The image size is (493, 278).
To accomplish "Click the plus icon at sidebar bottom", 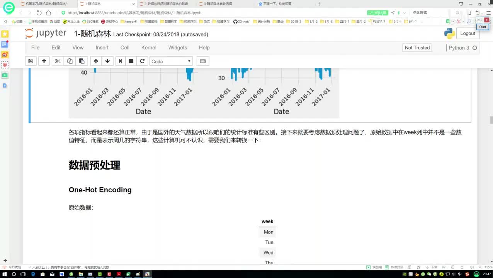I will click(x=5, y=261).
